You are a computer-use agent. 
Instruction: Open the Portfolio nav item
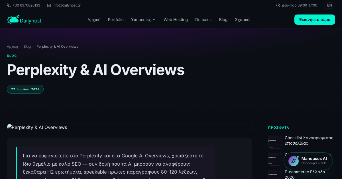pos(116,20)
